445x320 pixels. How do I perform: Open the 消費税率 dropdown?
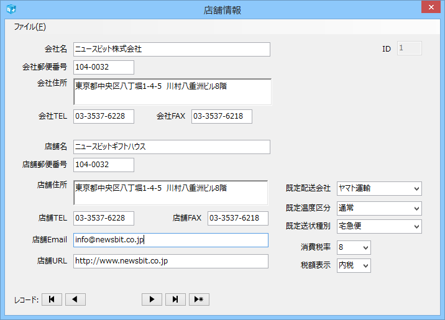pos(365,248)
